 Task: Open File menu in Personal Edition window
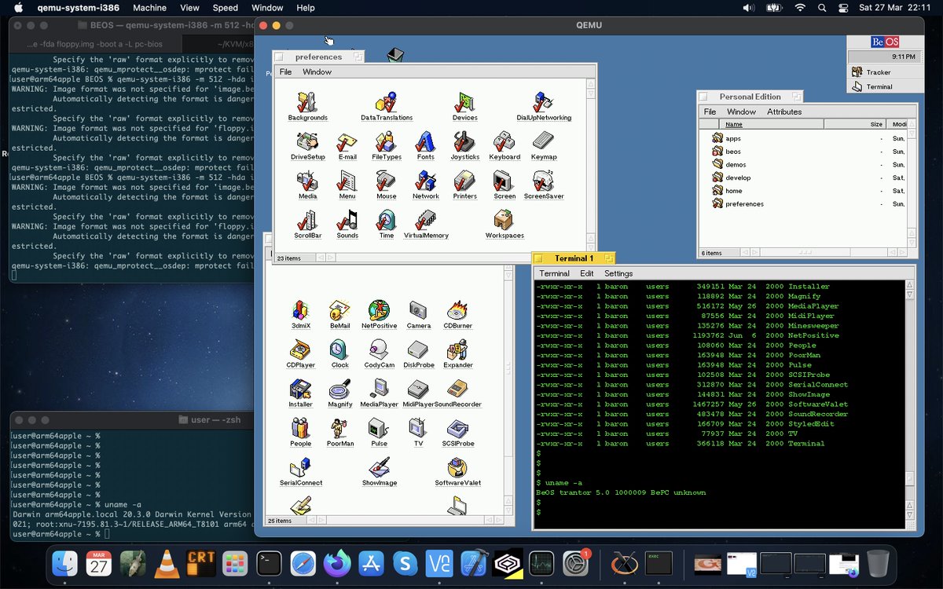(x=710, y=112)
